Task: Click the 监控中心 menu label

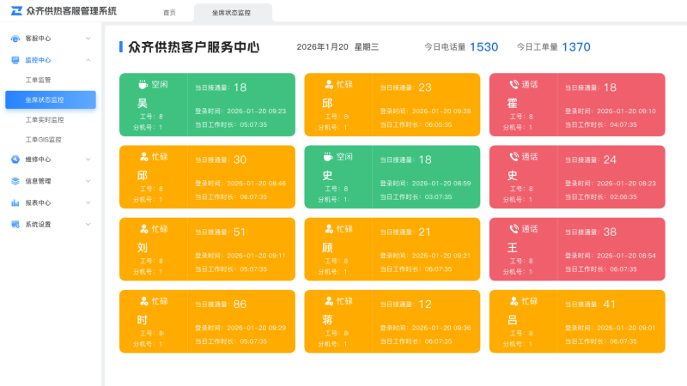Action: 38,60
